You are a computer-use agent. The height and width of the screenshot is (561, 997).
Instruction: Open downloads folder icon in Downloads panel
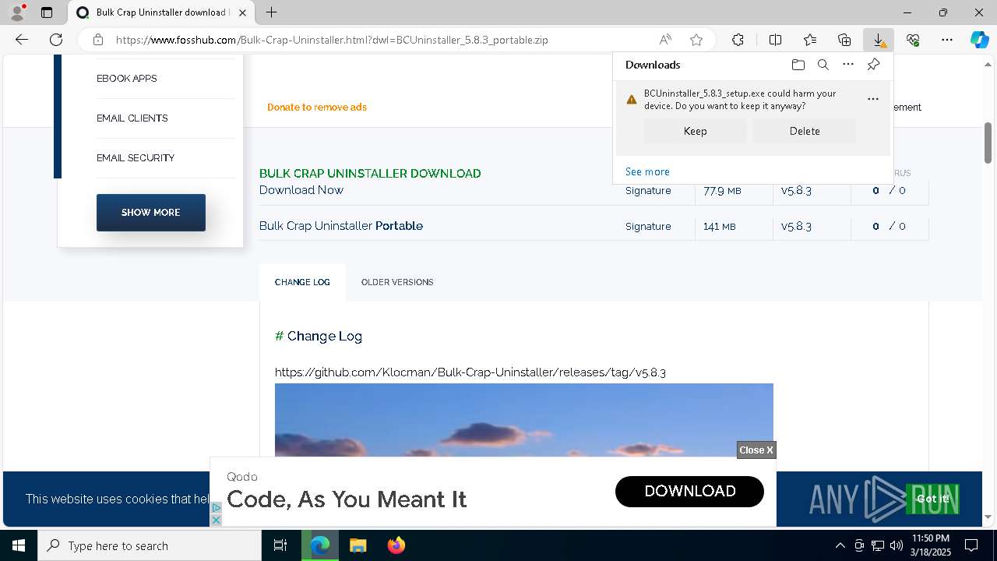pos(798,65)
